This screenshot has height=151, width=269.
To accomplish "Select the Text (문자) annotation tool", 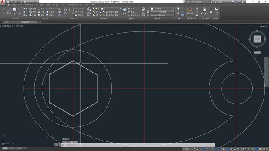I will (66, 10).
